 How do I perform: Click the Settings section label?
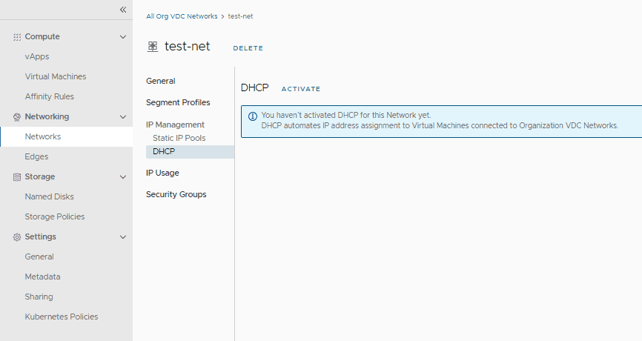click(41, 236)
